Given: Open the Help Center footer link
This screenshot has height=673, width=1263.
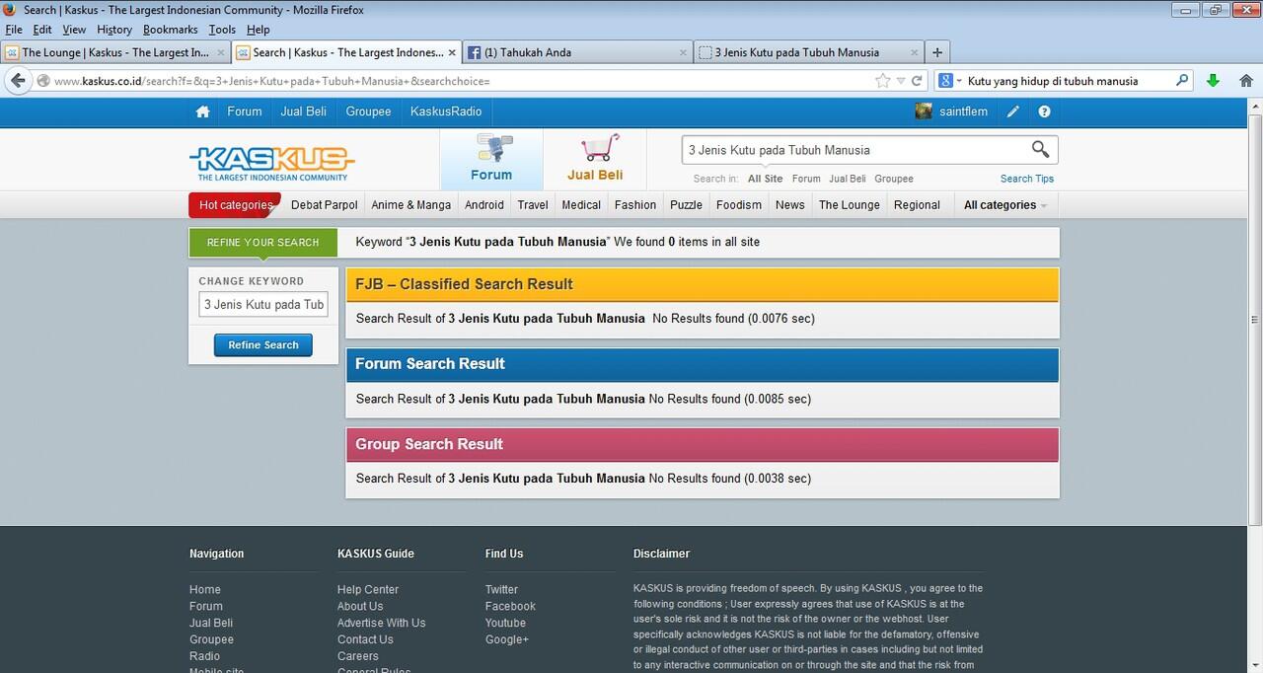Looking at the screenshot, I should click(368, 589).
